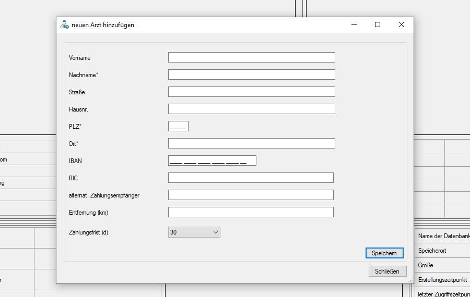This screenshot has height=297, width=470.
Task: Click the alternat. Zahlungsempfänger field
Action: (x=251, y=195)
